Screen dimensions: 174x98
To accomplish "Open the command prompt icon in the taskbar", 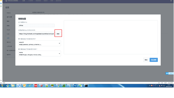I will [86, 86].
